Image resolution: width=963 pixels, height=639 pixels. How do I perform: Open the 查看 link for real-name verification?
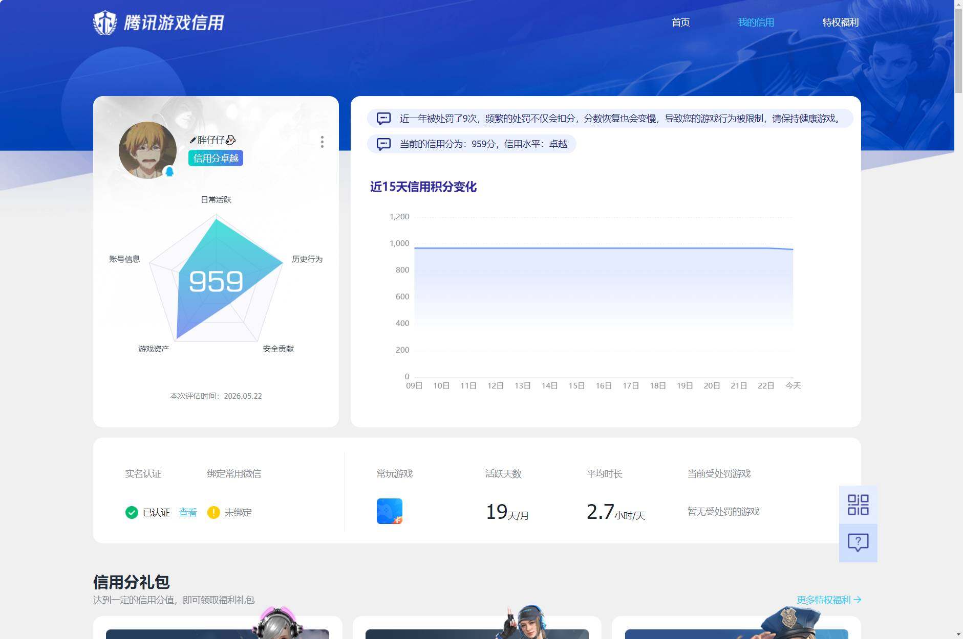click(188, 512)
